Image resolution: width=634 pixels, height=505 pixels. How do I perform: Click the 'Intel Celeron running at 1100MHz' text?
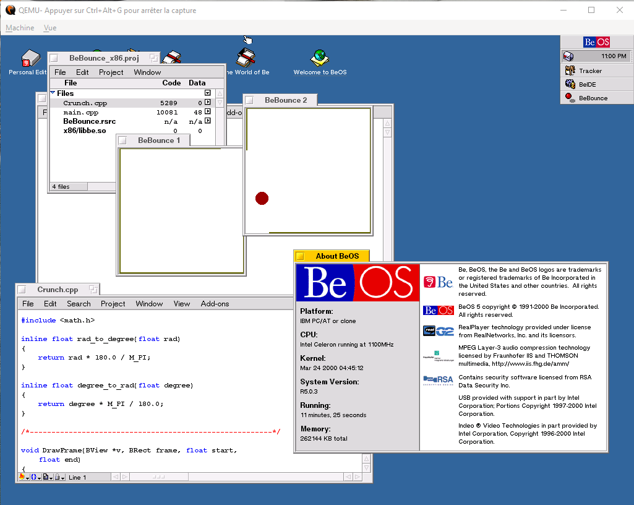coord(347,344)
